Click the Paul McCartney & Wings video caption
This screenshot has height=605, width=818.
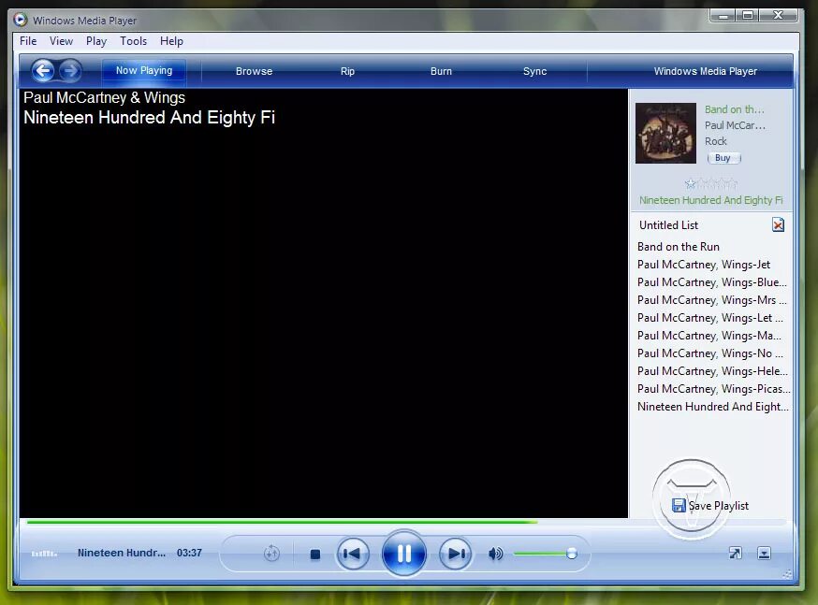point(104,97)
